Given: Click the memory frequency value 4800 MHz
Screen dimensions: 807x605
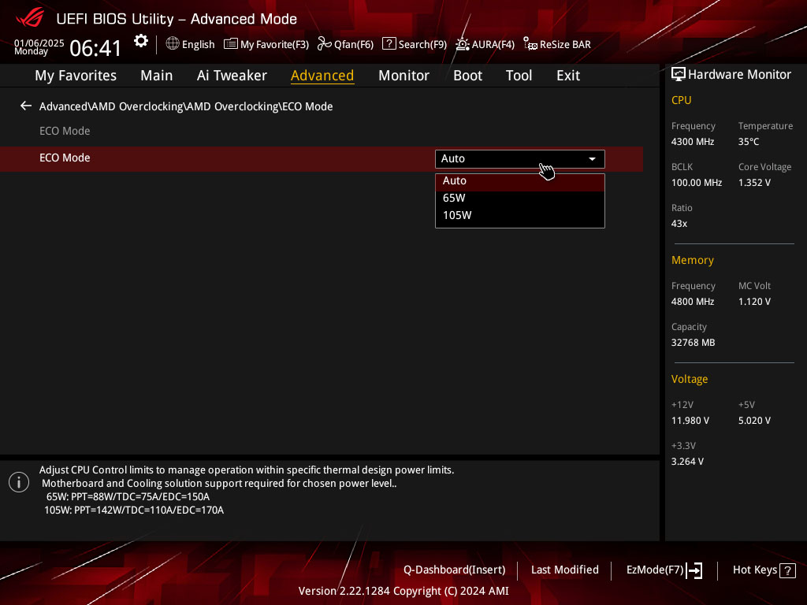Looking at the screenshot, I should coord(692,302).
